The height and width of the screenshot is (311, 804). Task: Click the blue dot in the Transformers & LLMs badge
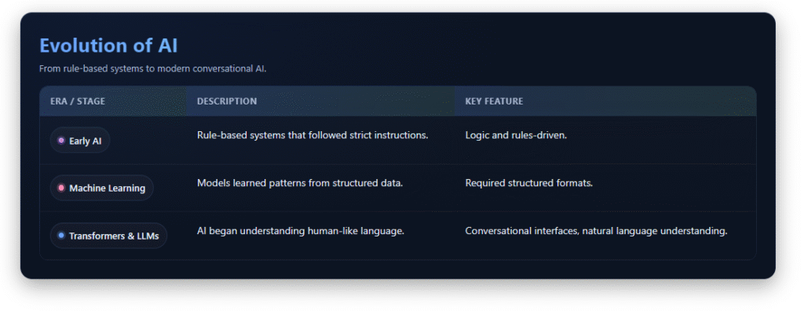(61, 236)
